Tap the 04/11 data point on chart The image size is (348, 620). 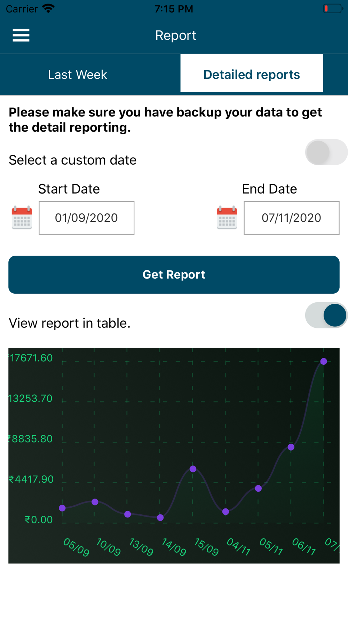click(x=226, y=512)
